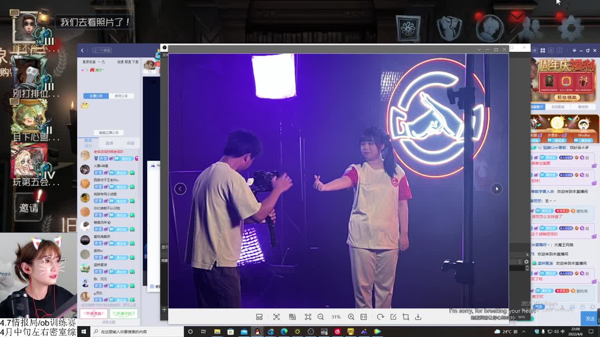Open NetEase Music red icon on taskbar
The width and height of the screenshot is (600, 337).
(337, 331)
